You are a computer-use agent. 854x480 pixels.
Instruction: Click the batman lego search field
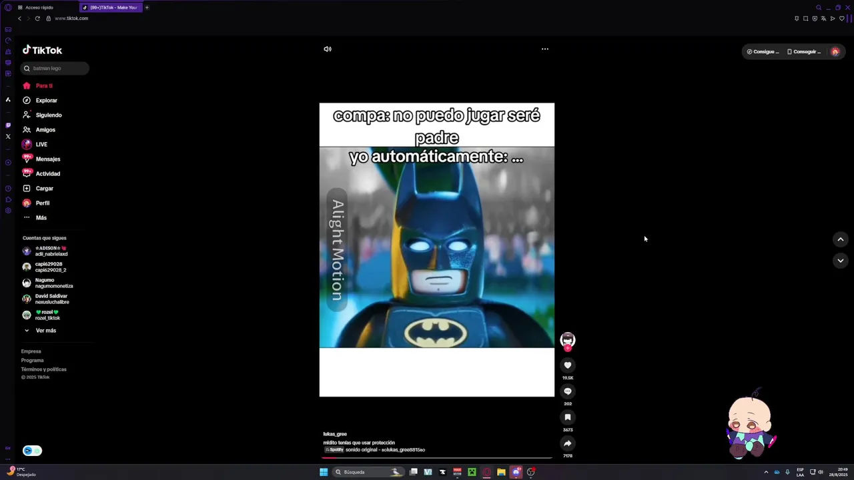(55, 68)
